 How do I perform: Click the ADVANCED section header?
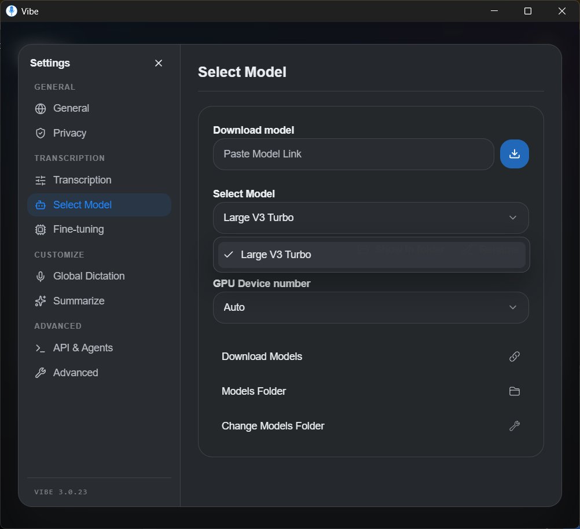[x=58, y=326]
